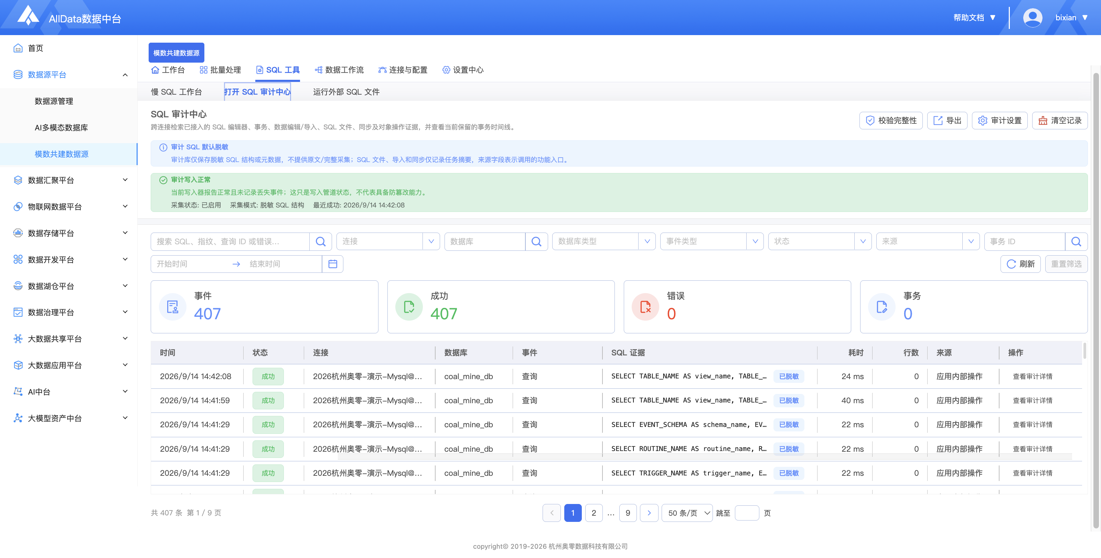Click the 数据开发平台 sidebar icon
This screenshot has width=1101, height=558.
click(x=18, y=259)
